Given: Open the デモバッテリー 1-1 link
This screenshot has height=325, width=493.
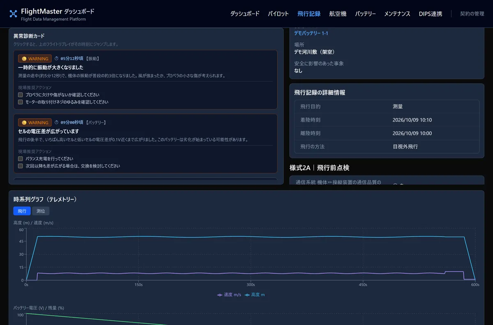Looking at the screenshot, I should (x=311, y=33).
